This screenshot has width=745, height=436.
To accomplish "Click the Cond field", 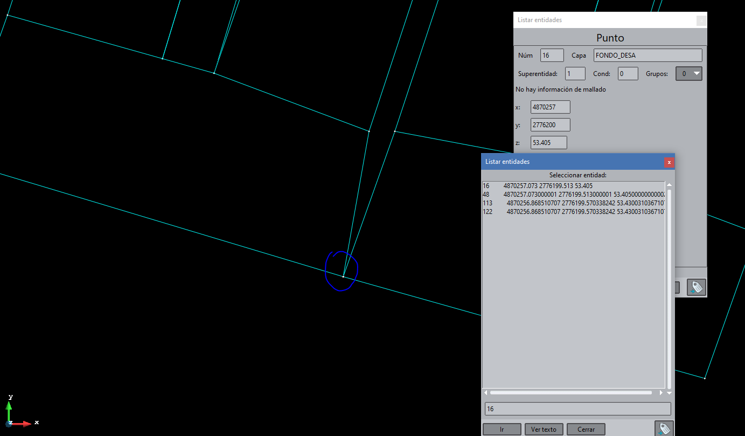I will (628, 73).
